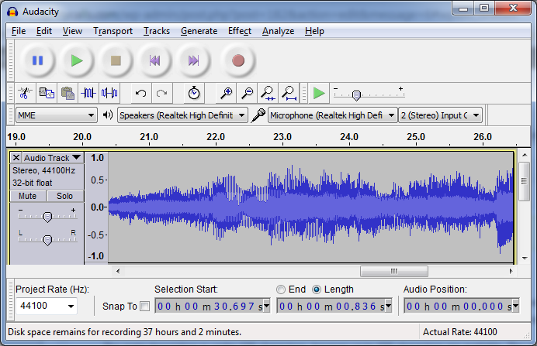Viewport: 537px width, 346px height.
Task: Enable the Snap To checkbox
Action: coord(144,307)
